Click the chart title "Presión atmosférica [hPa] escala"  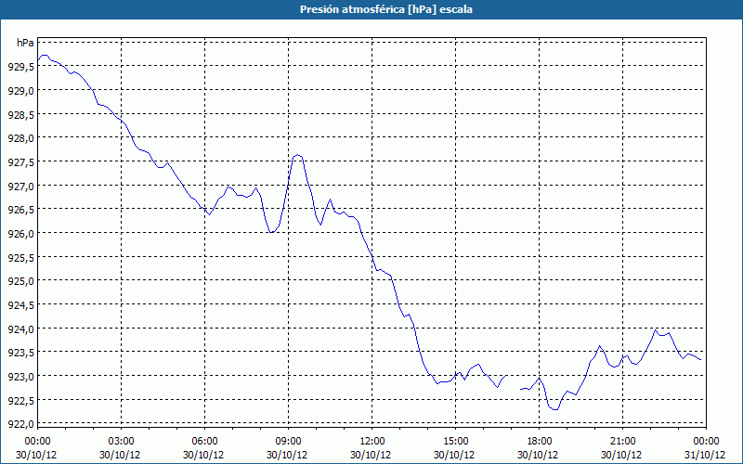[386, 9]
